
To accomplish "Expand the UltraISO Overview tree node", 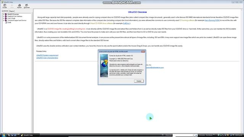I will point(3,14).
